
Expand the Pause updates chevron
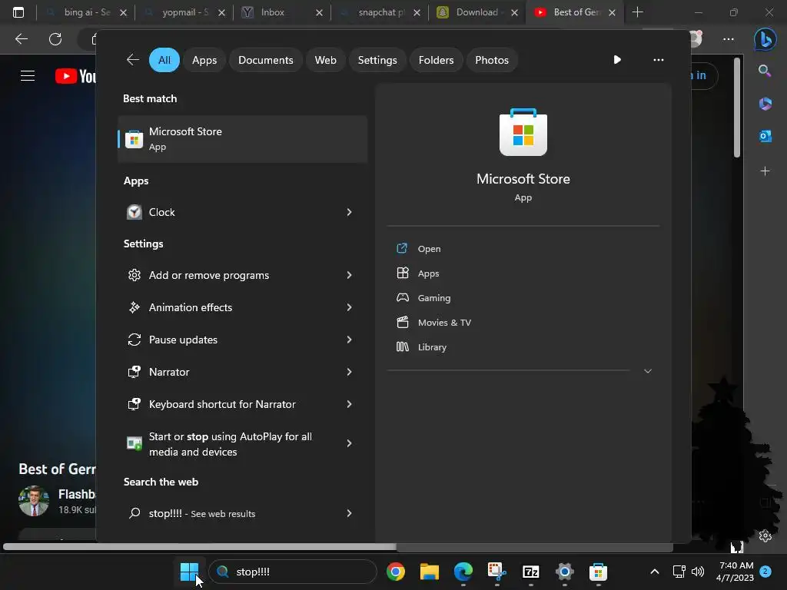350,340
